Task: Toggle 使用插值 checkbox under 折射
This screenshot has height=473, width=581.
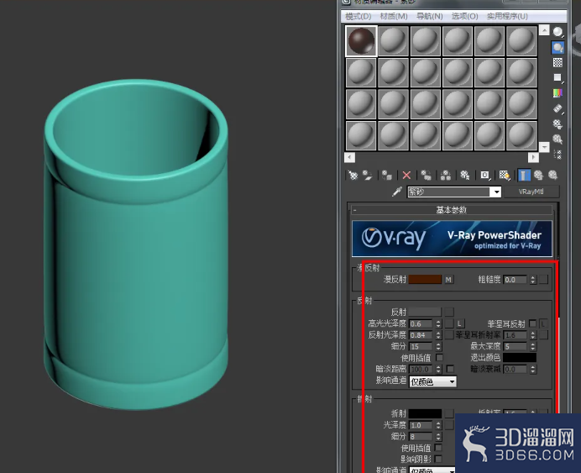Action: point(438,448)
